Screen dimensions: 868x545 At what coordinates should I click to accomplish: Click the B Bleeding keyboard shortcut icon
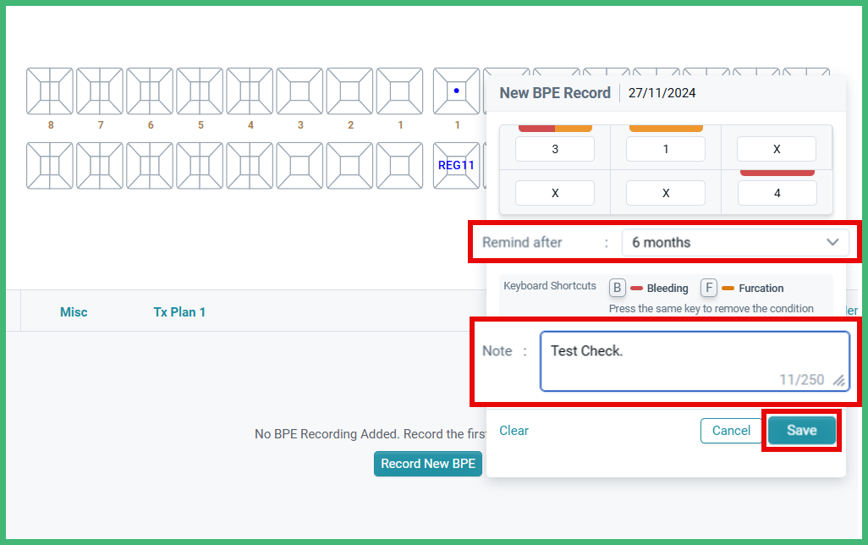[x=617, y=288]
